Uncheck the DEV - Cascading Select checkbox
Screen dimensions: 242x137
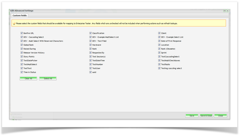22,37
